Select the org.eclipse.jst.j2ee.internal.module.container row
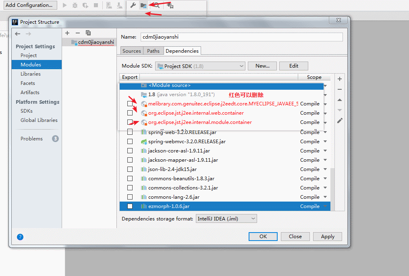The height and width of the screenshot is (276, 409). tap(222, 122)
